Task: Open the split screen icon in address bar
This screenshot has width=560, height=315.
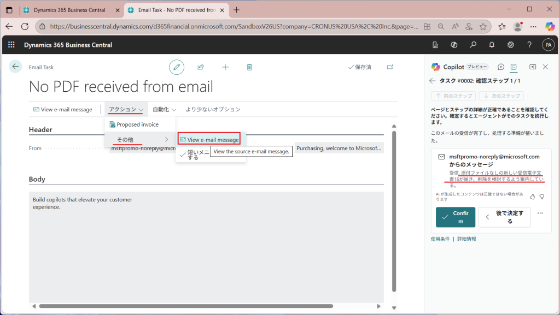Action: 427,26
